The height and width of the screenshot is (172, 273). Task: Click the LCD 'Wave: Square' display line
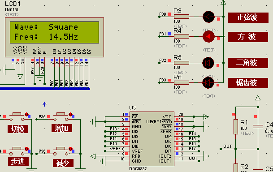click(46, 27)
